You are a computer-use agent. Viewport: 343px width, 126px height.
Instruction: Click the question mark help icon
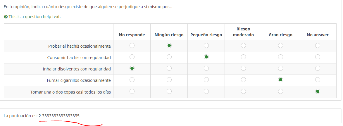click(6, 17)
